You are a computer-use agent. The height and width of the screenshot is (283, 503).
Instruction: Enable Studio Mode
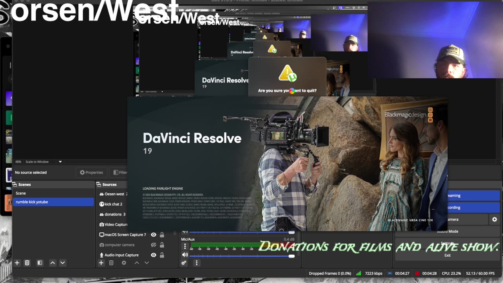coord(447,232)
